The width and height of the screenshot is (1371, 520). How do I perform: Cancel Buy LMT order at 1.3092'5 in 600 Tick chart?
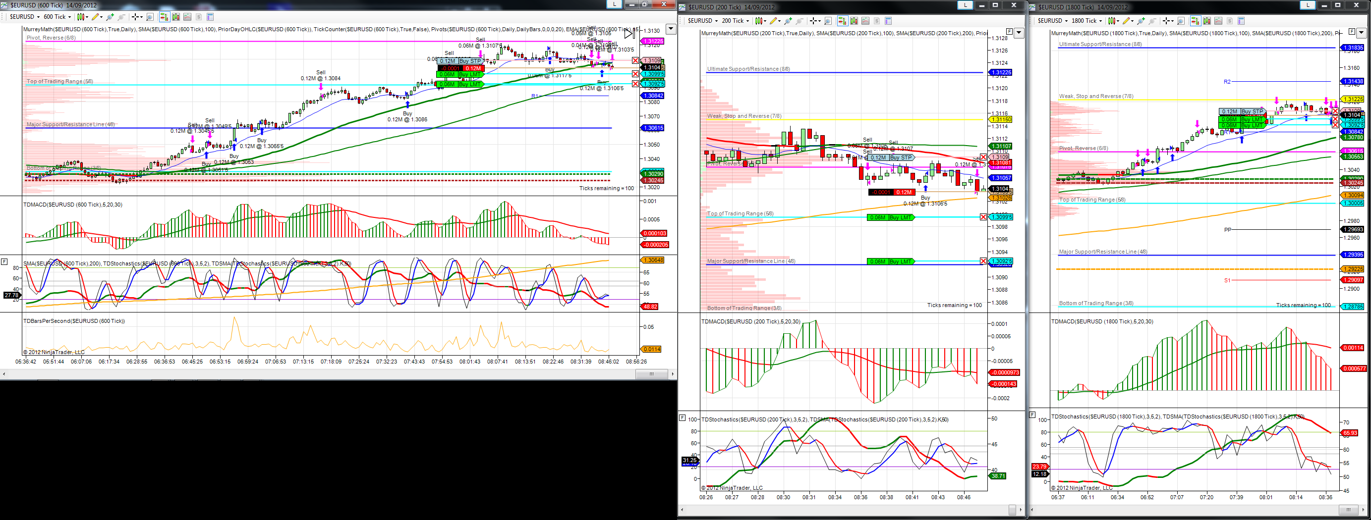[x=635, y=84]
